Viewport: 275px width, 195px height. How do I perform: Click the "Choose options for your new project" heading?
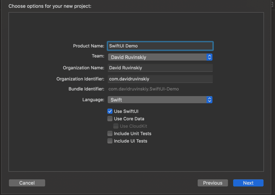[x=50, y=6]
